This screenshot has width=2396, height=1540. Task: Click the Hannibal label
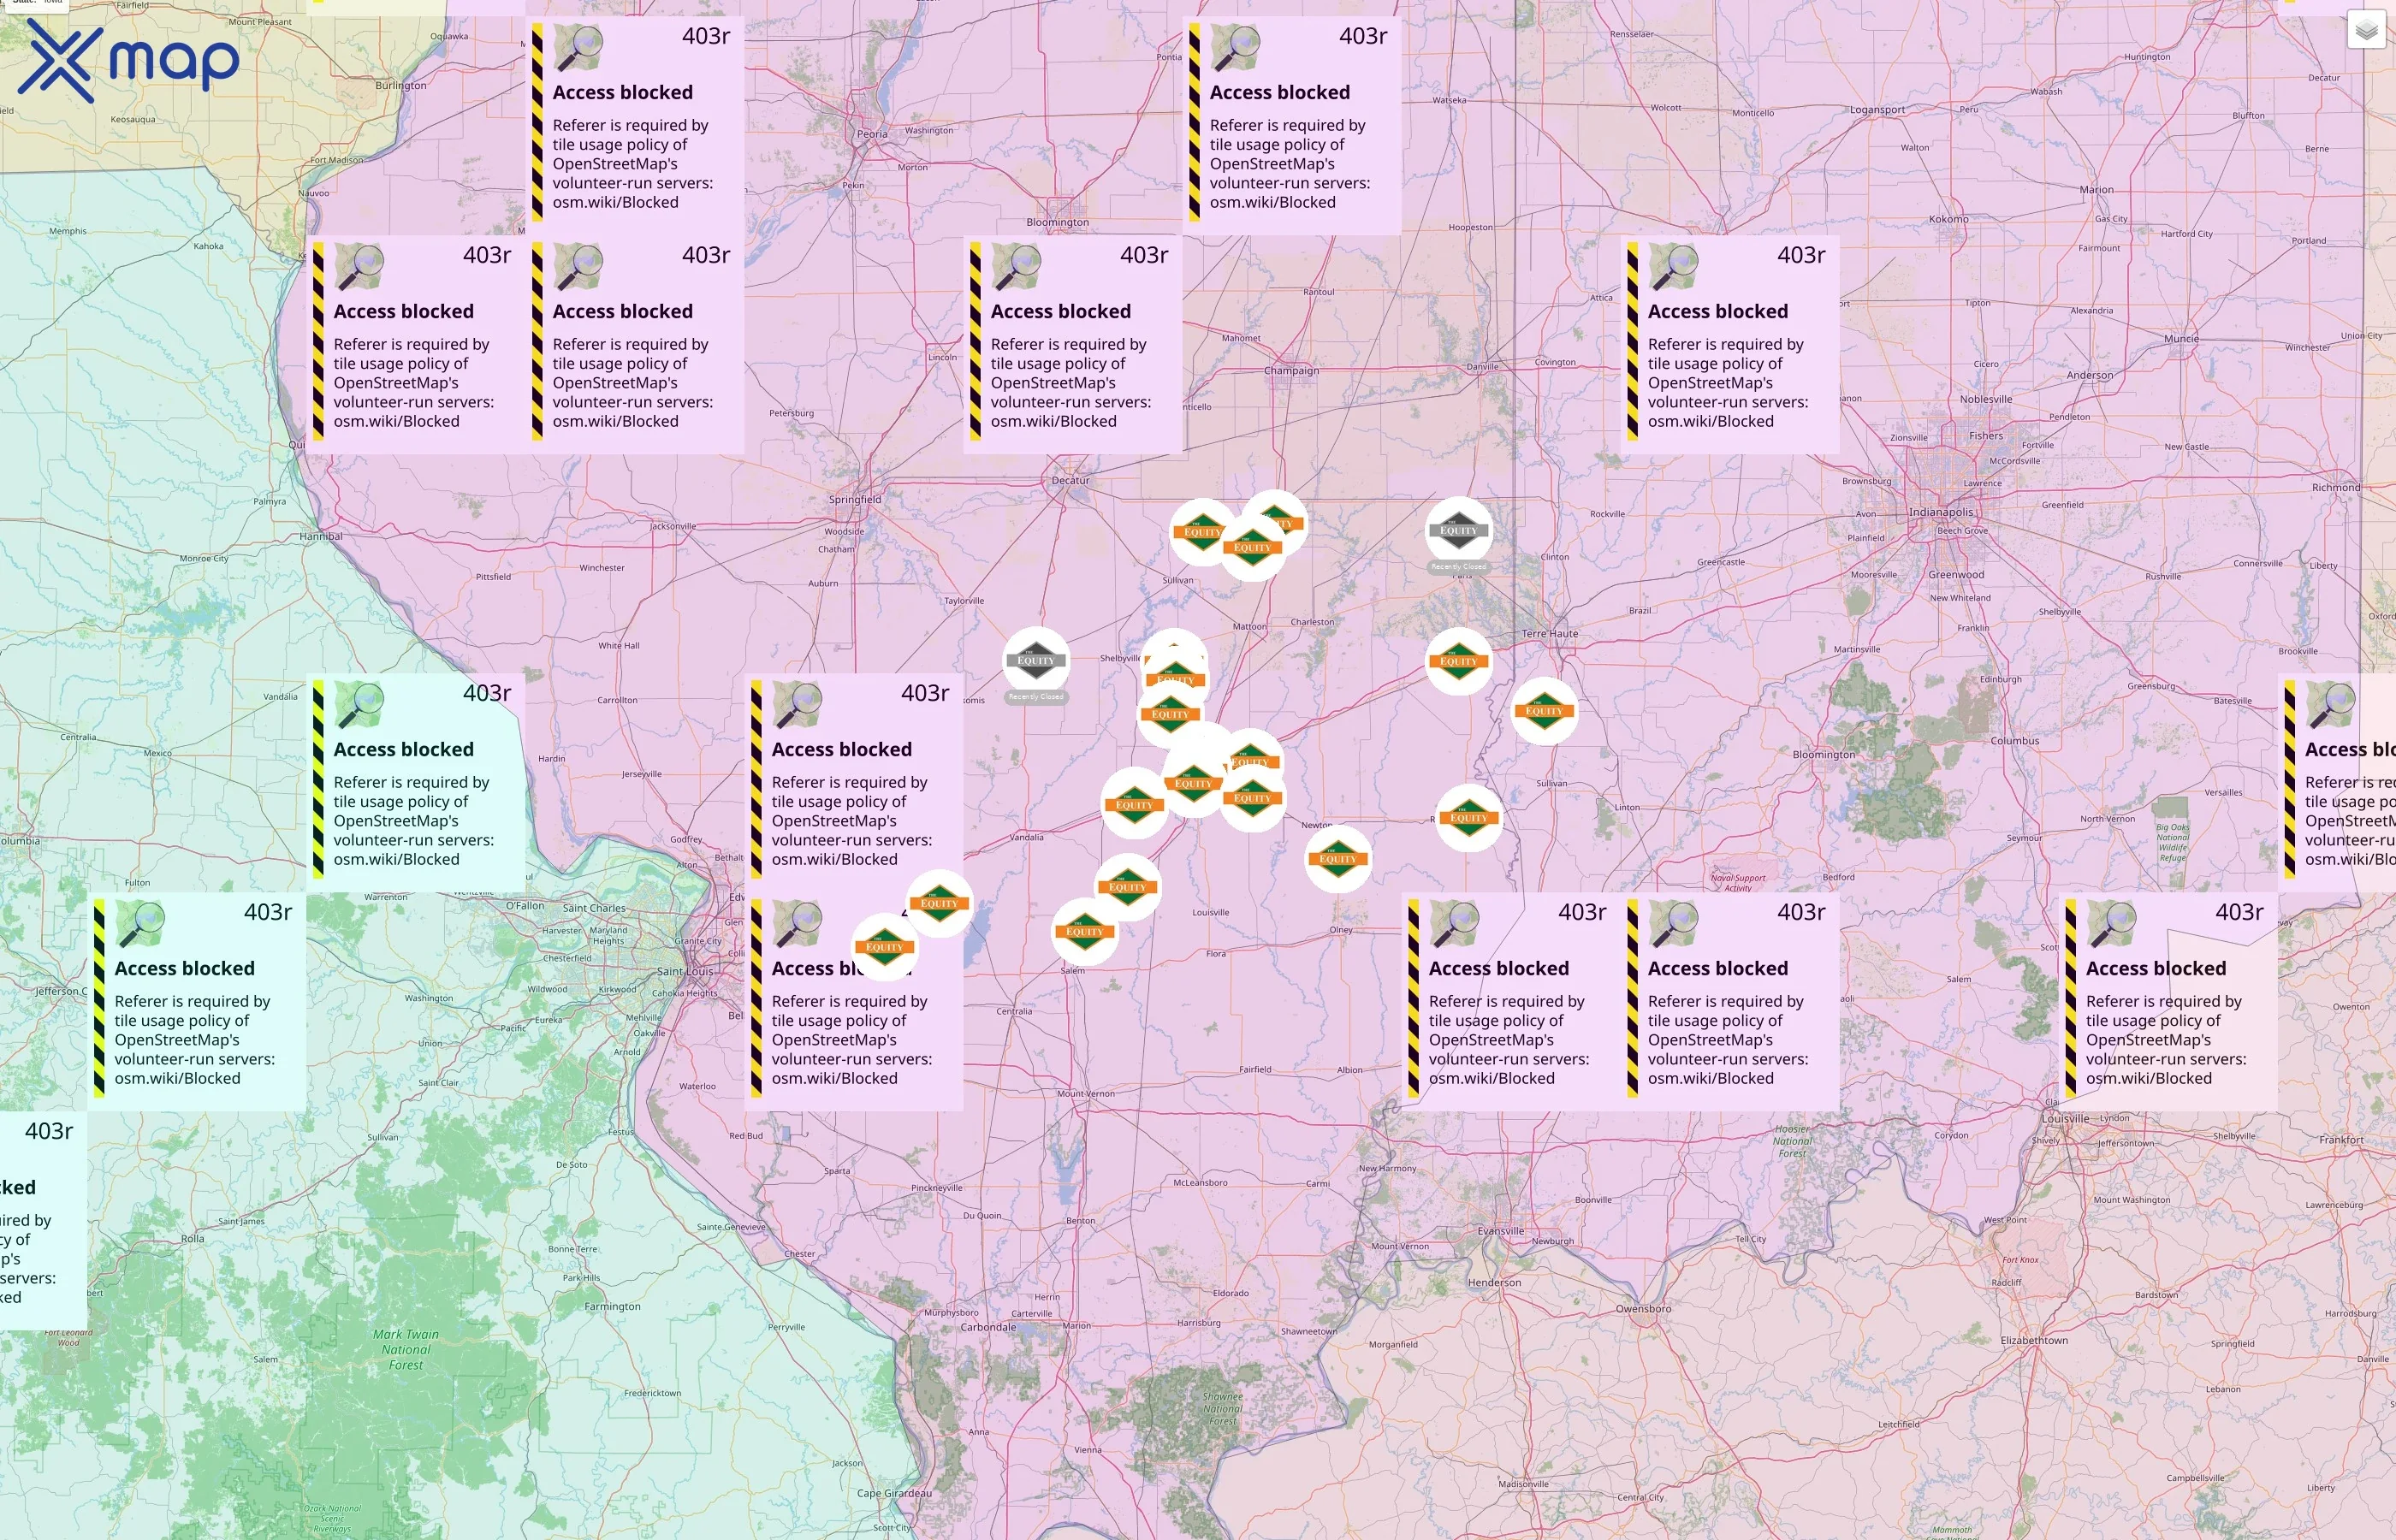[x=321, y=536]
